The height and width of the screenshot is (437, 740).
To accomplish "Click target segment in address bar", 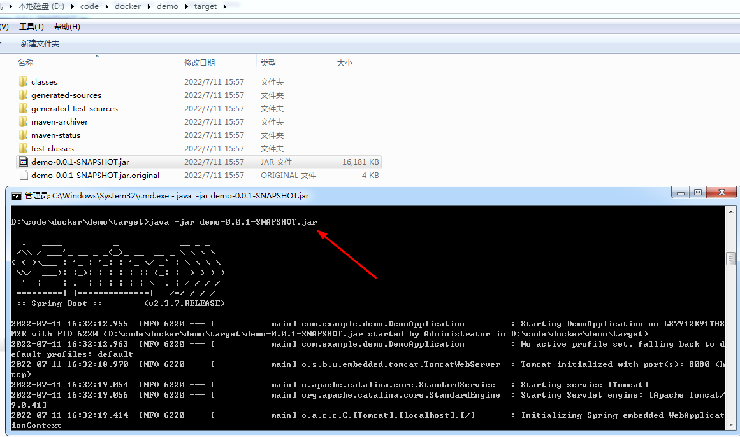I will (205, 6).
